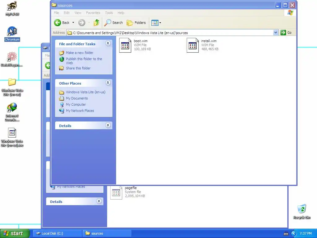Open the Back button history dropdown
Image resolution: width=317 pixels, height=238 pixels.
(x=73, y=23)
